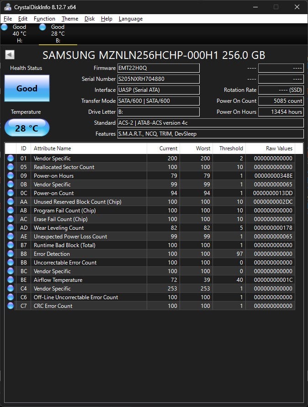Click the status orb for Unused Reserved Block Count
Image resolution: width=308 pixels, height=407 pixels.
click(11, 202)
